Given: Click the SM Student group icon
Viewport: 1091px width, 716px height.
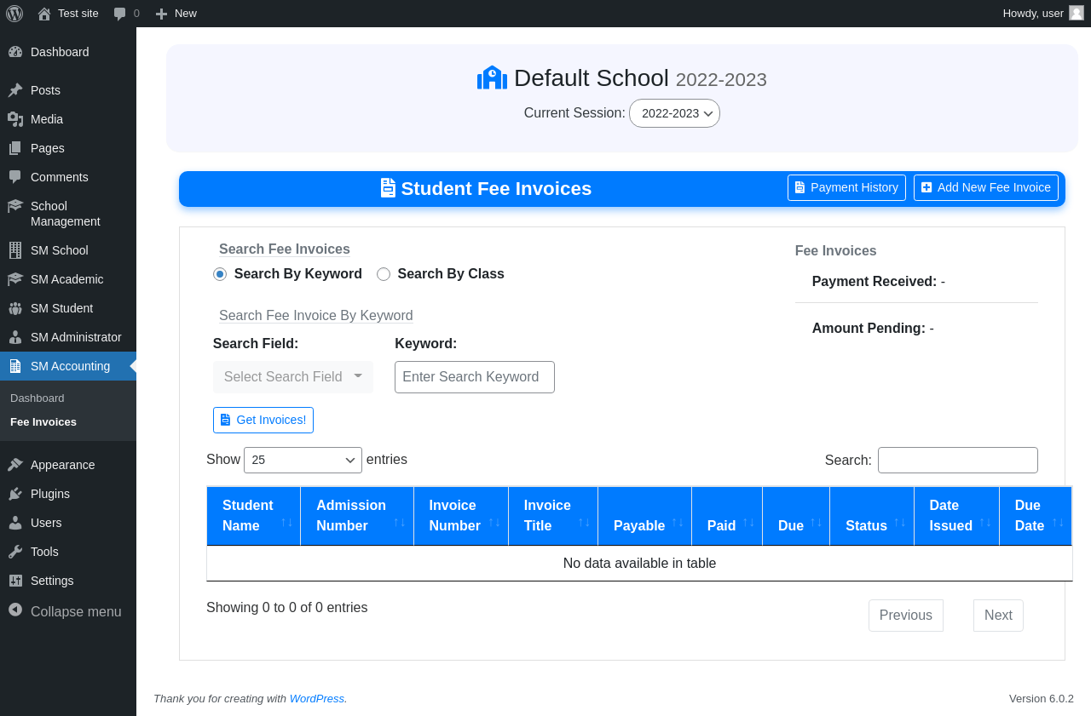Looking at the screenshot, I should pyautogui.click(x=15, y=308).
